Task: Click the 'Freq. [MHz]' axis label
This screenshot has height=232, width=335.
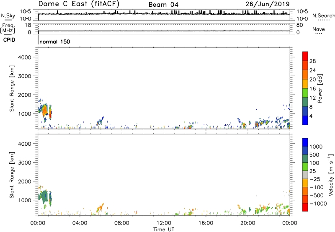Action: (8, 28)
